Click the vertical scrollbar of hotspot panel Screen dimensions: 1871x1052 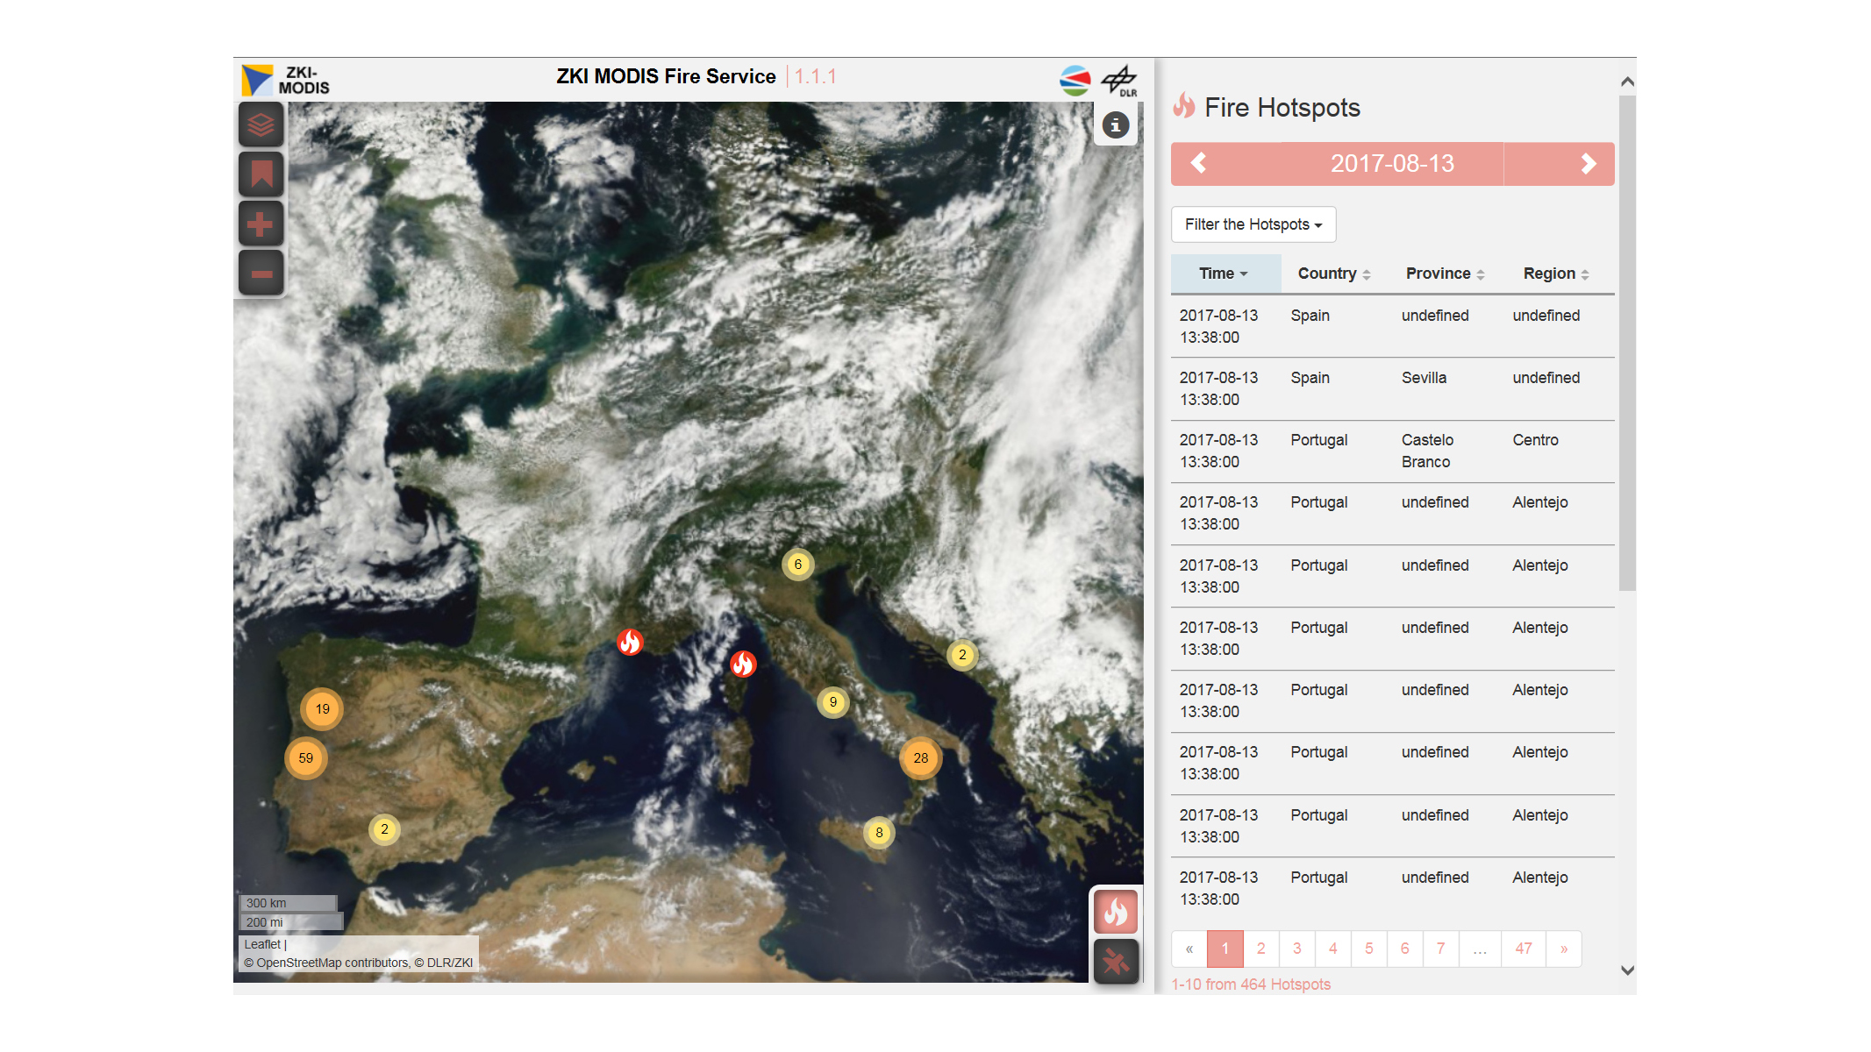click(x=1627, y=343)
